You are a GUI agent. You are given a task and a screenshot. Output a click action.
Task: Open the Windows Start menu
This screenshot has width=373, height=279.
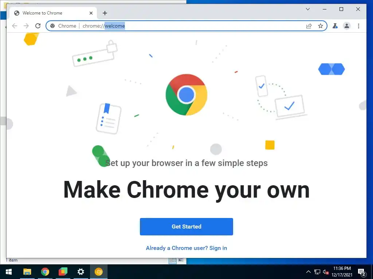[x=9, y=272]
